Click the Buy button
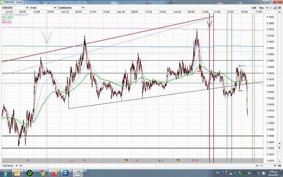The height and width of the screenshot is (177, 283). click(261, 8)
